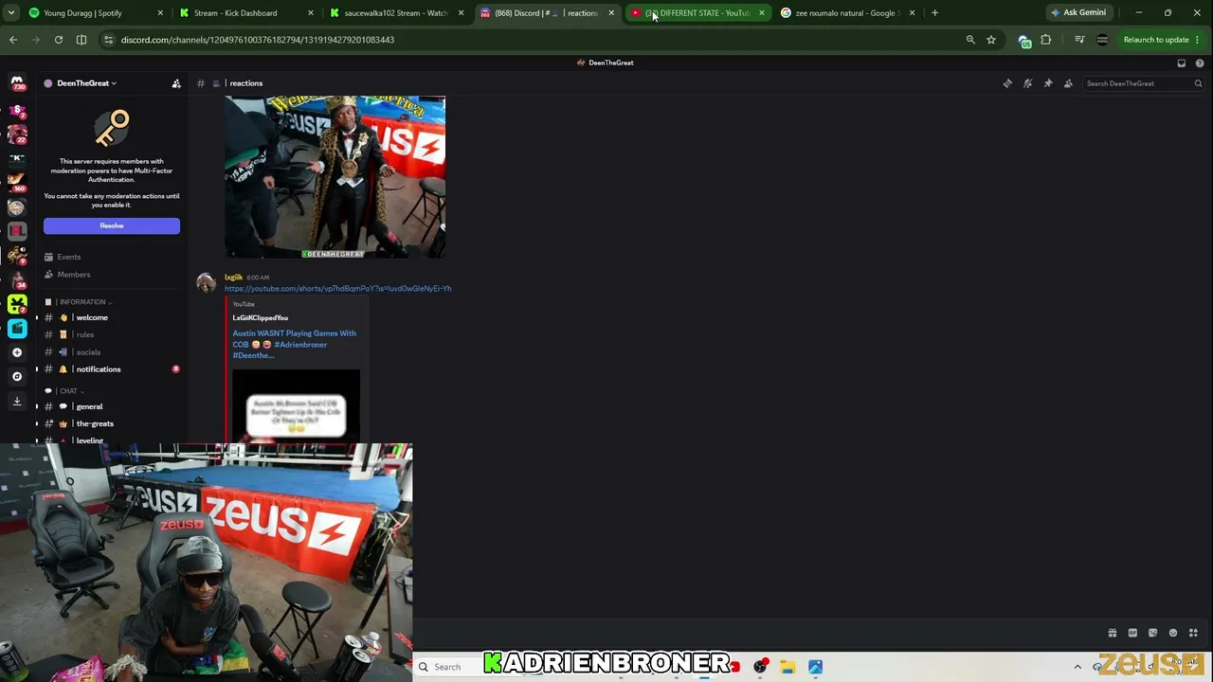
Task: Add a new Discord server
Action: click(x=17, y=352)
